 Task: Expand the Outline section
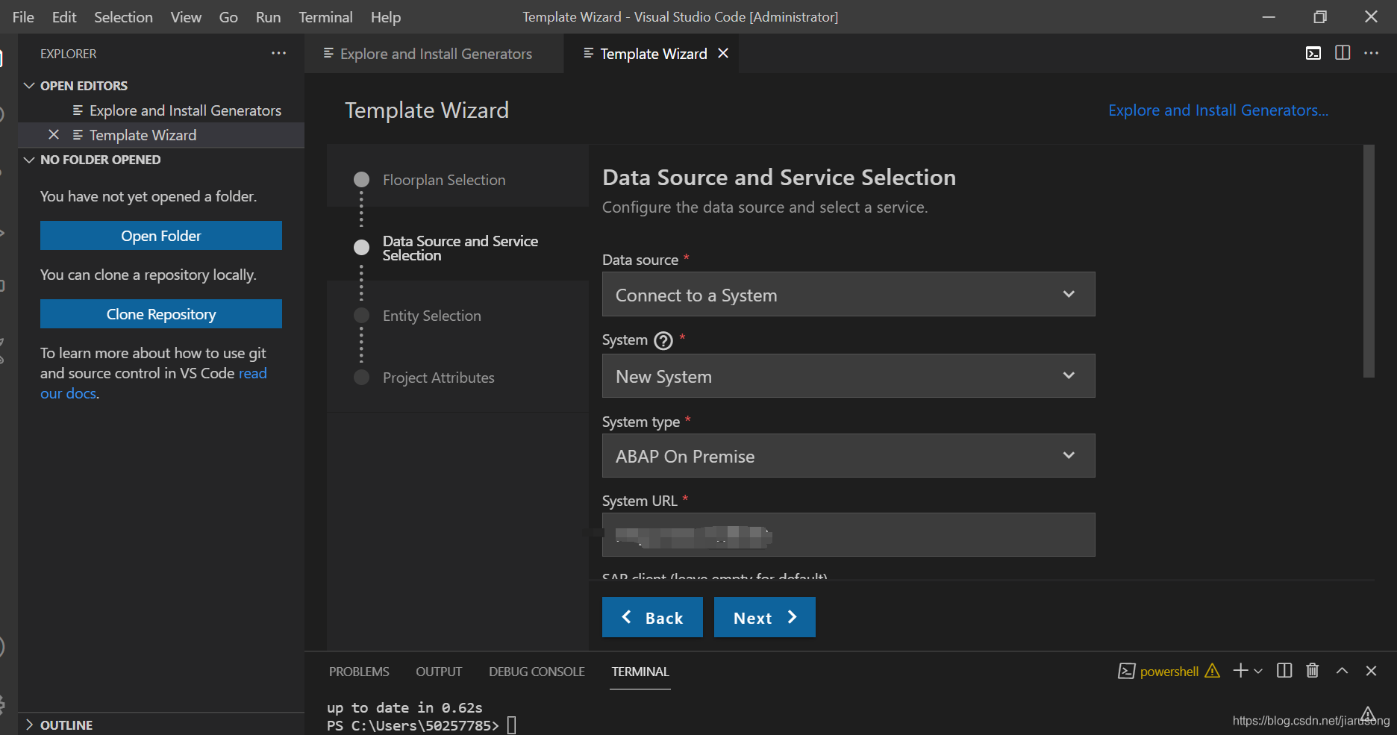30,725
